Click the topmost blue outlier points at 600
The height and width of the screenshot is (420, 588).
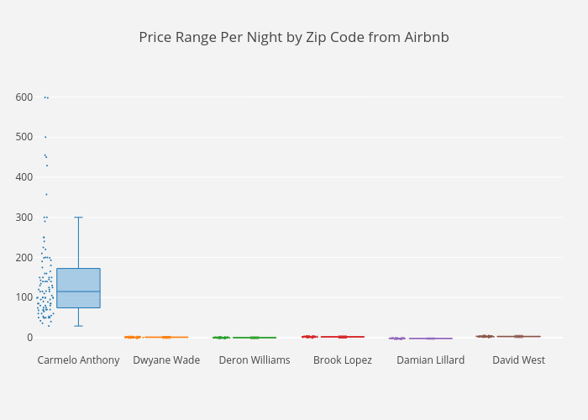[x=45, y=97]
